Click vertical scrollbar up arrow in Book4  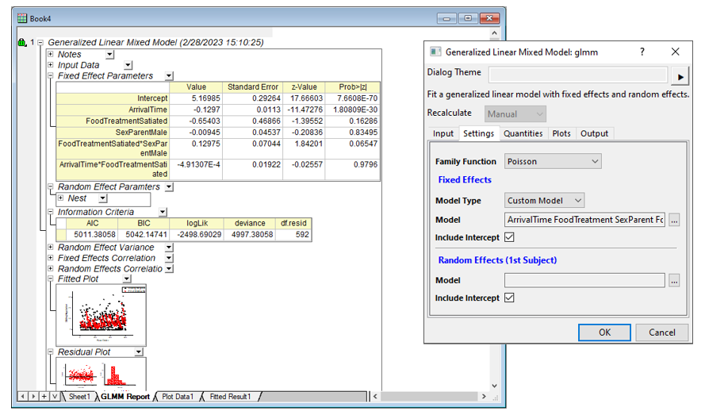494,33
